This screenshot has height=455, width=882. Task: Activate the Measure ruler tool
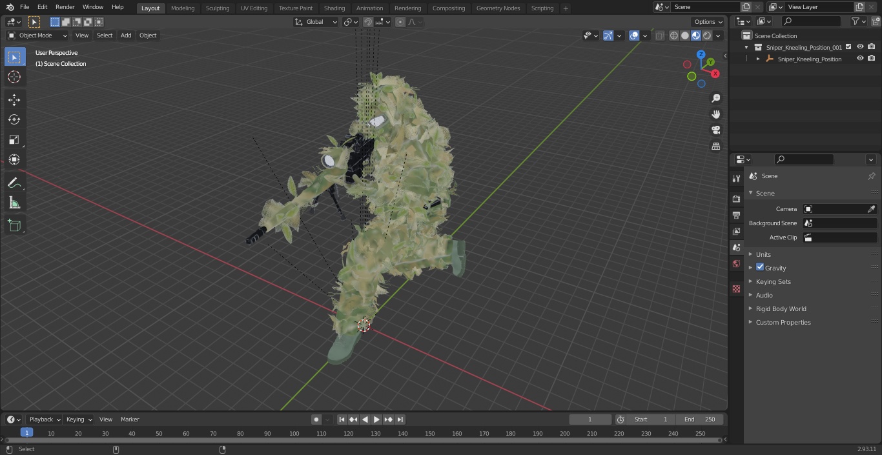click(14, 203)
